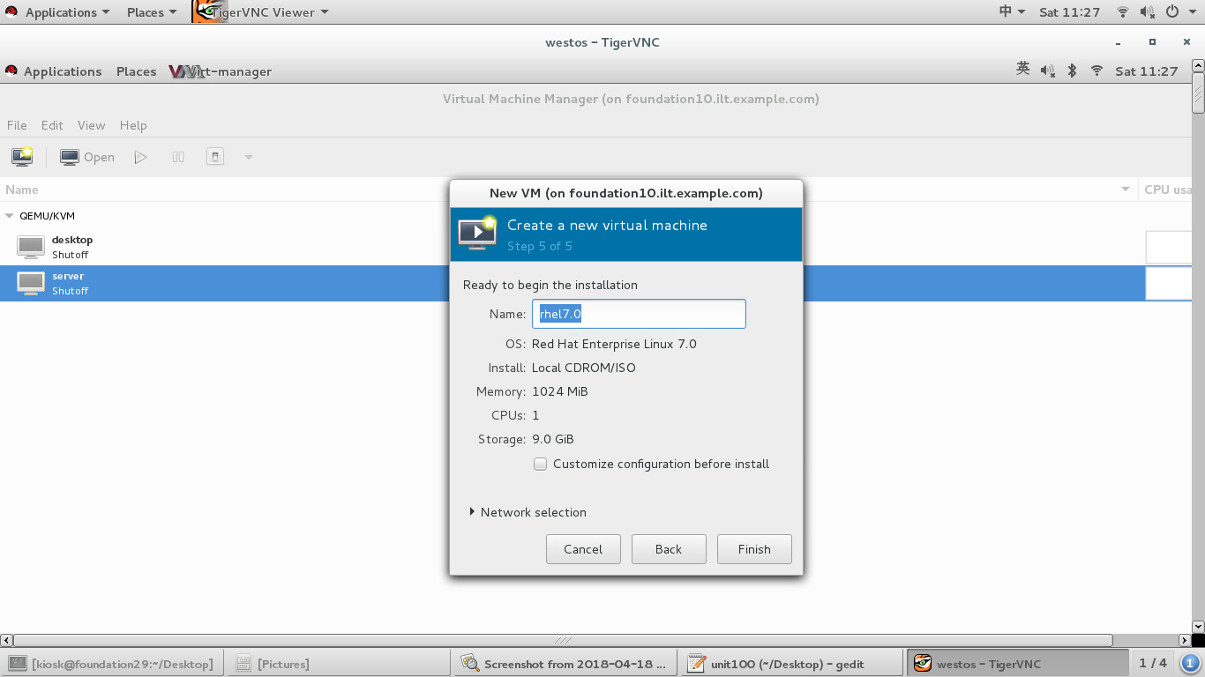Open the TigerVNC Viewer app menu

tap(261, 12)
